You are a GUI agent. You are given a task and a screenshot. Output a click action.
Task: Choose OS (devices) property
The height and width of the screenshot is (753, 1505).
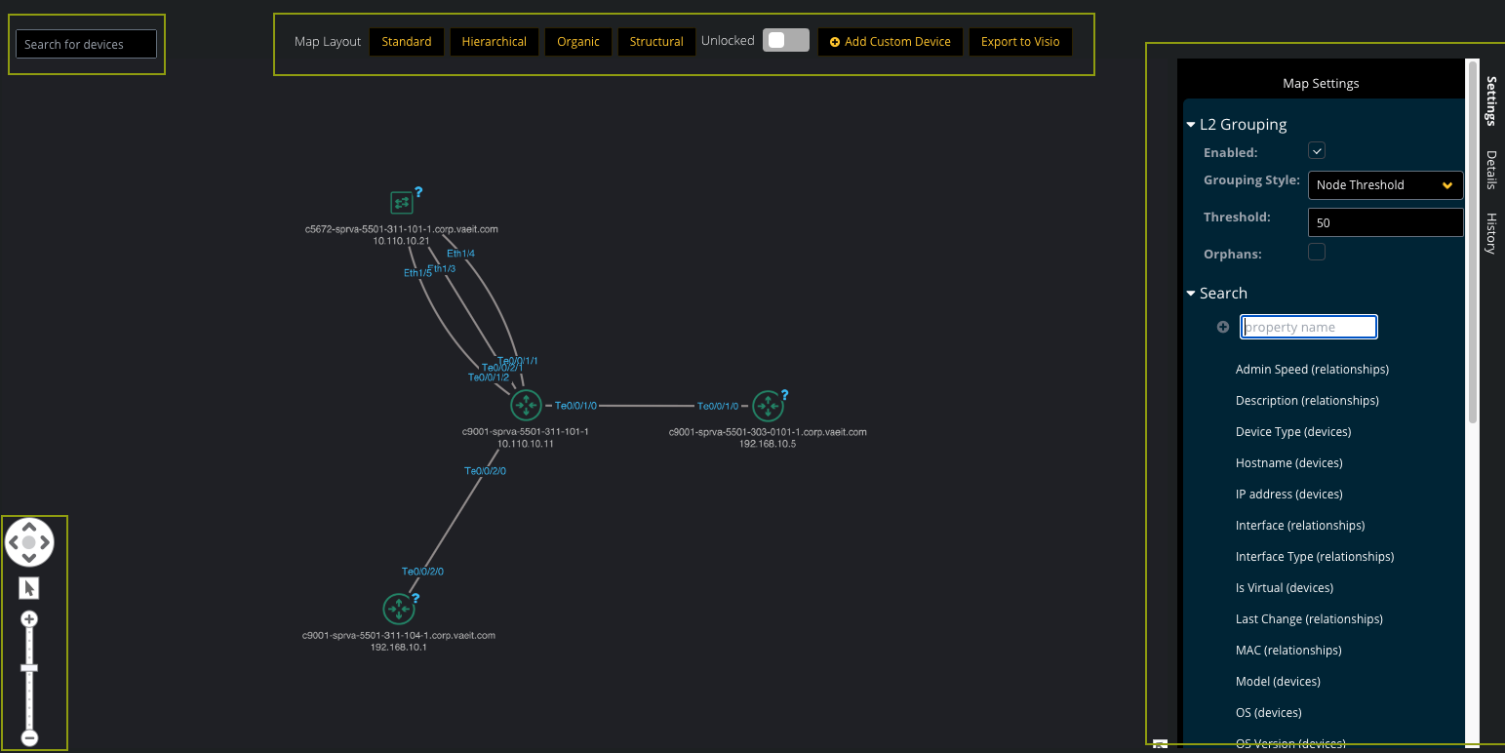[x=1268, y=713]
